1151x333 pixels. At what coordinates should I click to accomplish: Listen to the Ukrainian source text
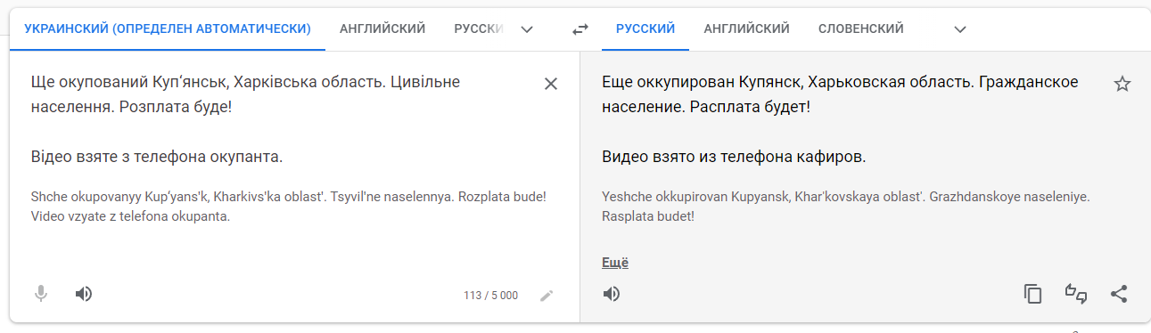84,294
